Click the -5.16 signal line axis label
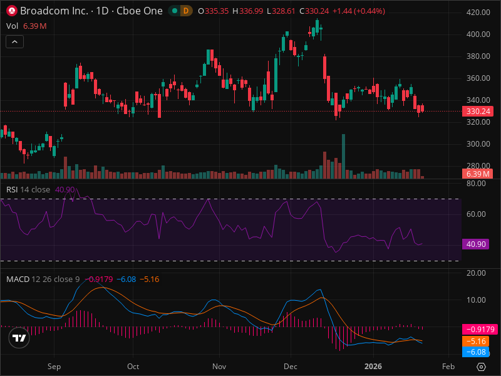This screenshot has height=376, width=501. [x=476, y=341]
